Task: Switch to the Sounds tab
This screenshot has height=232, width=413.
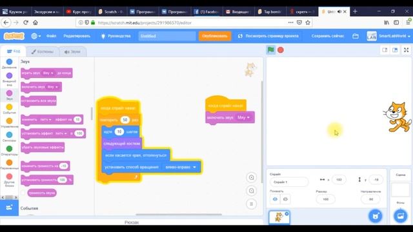Action: [72, 52]
